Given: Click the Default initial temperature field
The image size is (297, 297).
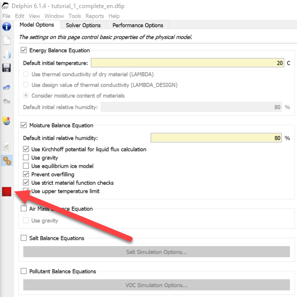Looking at the screenshot, I should [x=188, y=63].
